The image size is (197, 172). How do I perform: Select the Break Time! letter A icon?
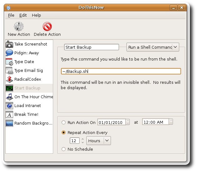click(x=9, y=114)
